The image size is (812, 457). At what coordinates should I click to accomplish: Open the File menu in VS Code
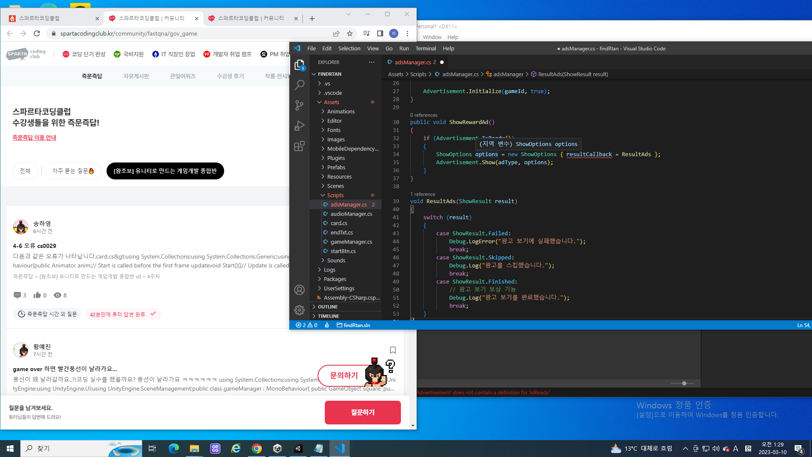[311, 49]
